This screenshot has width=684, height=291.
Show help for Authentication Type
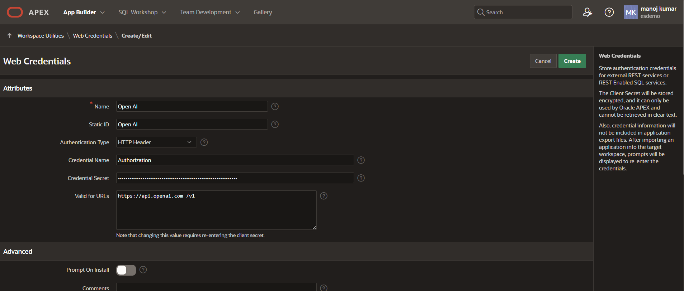204,142
